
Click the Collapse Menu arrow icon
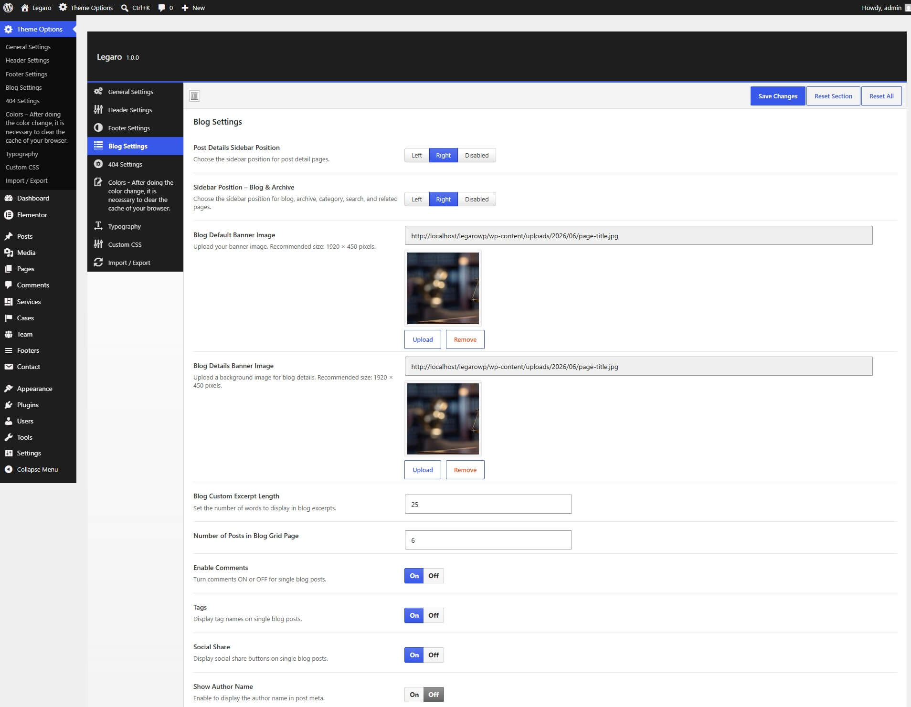[9, 469]
